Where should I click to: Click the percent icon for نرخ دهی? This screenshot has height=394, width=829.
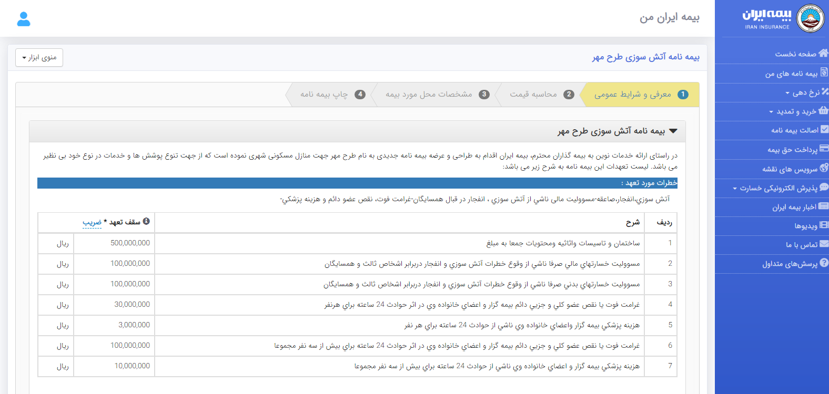tap(825, 91)
